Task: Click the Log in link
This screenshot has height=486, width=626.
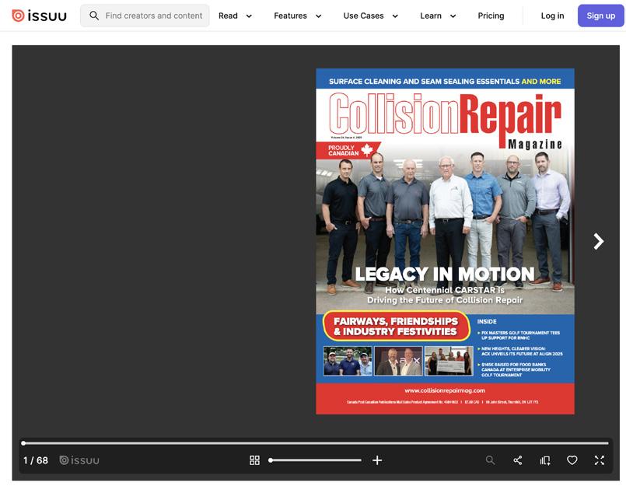Action: (553, 16)
